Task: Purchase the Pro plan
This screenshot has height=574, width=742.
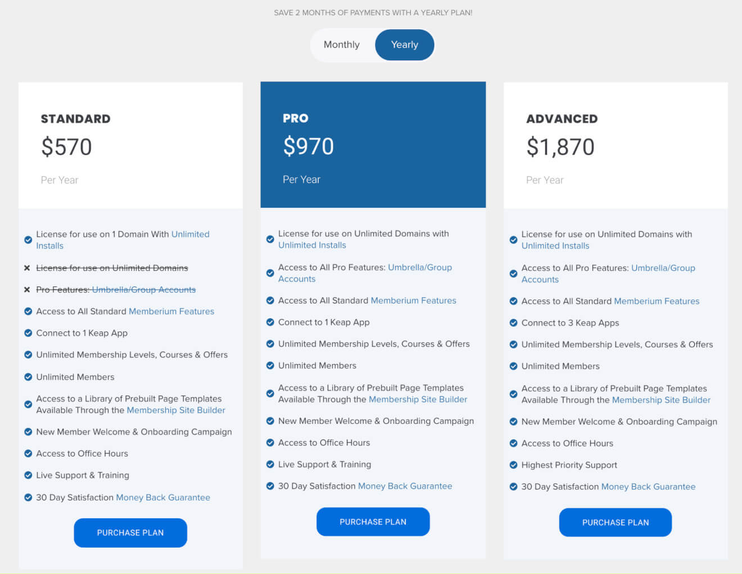Action: tap(373, 522)
